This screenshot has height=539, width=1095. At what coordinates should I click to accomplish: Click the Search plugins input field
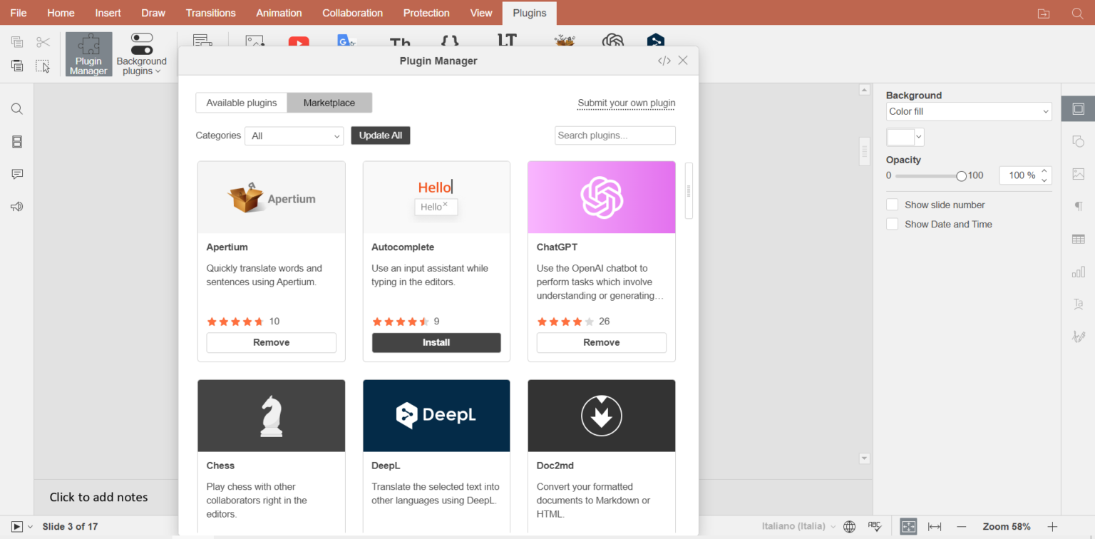pos(615,135)
